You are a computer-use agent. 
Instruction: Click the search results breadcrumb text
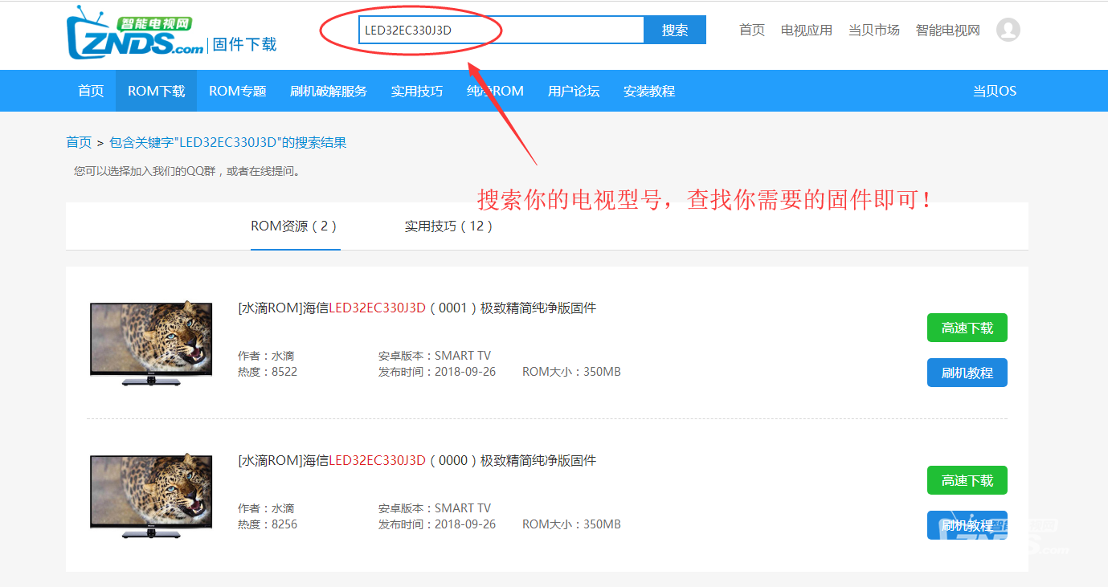tap(228, 142)
